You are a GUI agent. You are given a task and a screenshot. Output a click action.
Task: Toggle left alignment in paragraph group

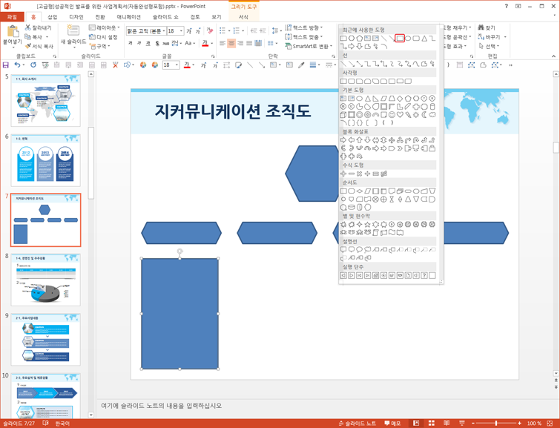click(x=223, y=43)
